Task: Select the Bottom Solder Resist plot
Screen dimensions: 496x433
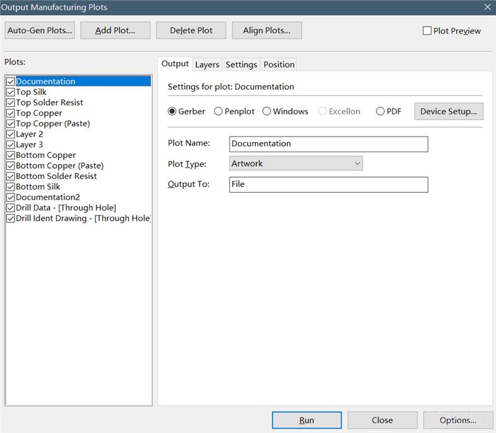Action: [x=56, y=176]
